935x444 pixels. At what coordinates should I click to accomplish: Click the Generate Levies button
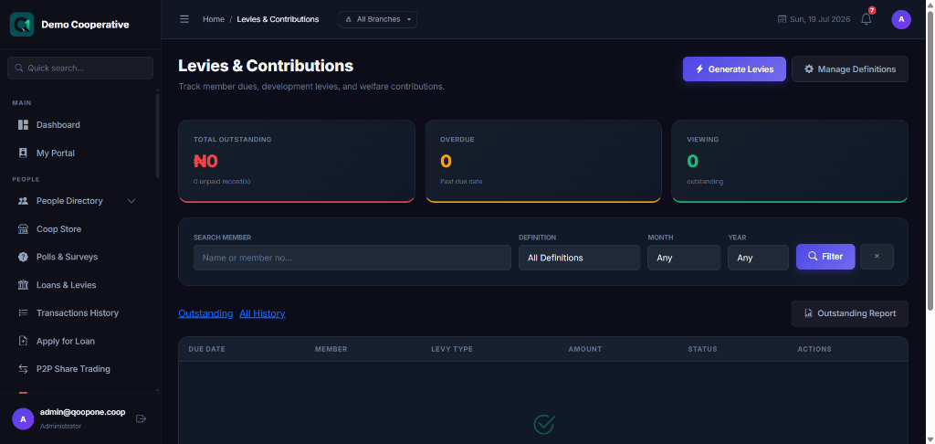tap(734, 69)
